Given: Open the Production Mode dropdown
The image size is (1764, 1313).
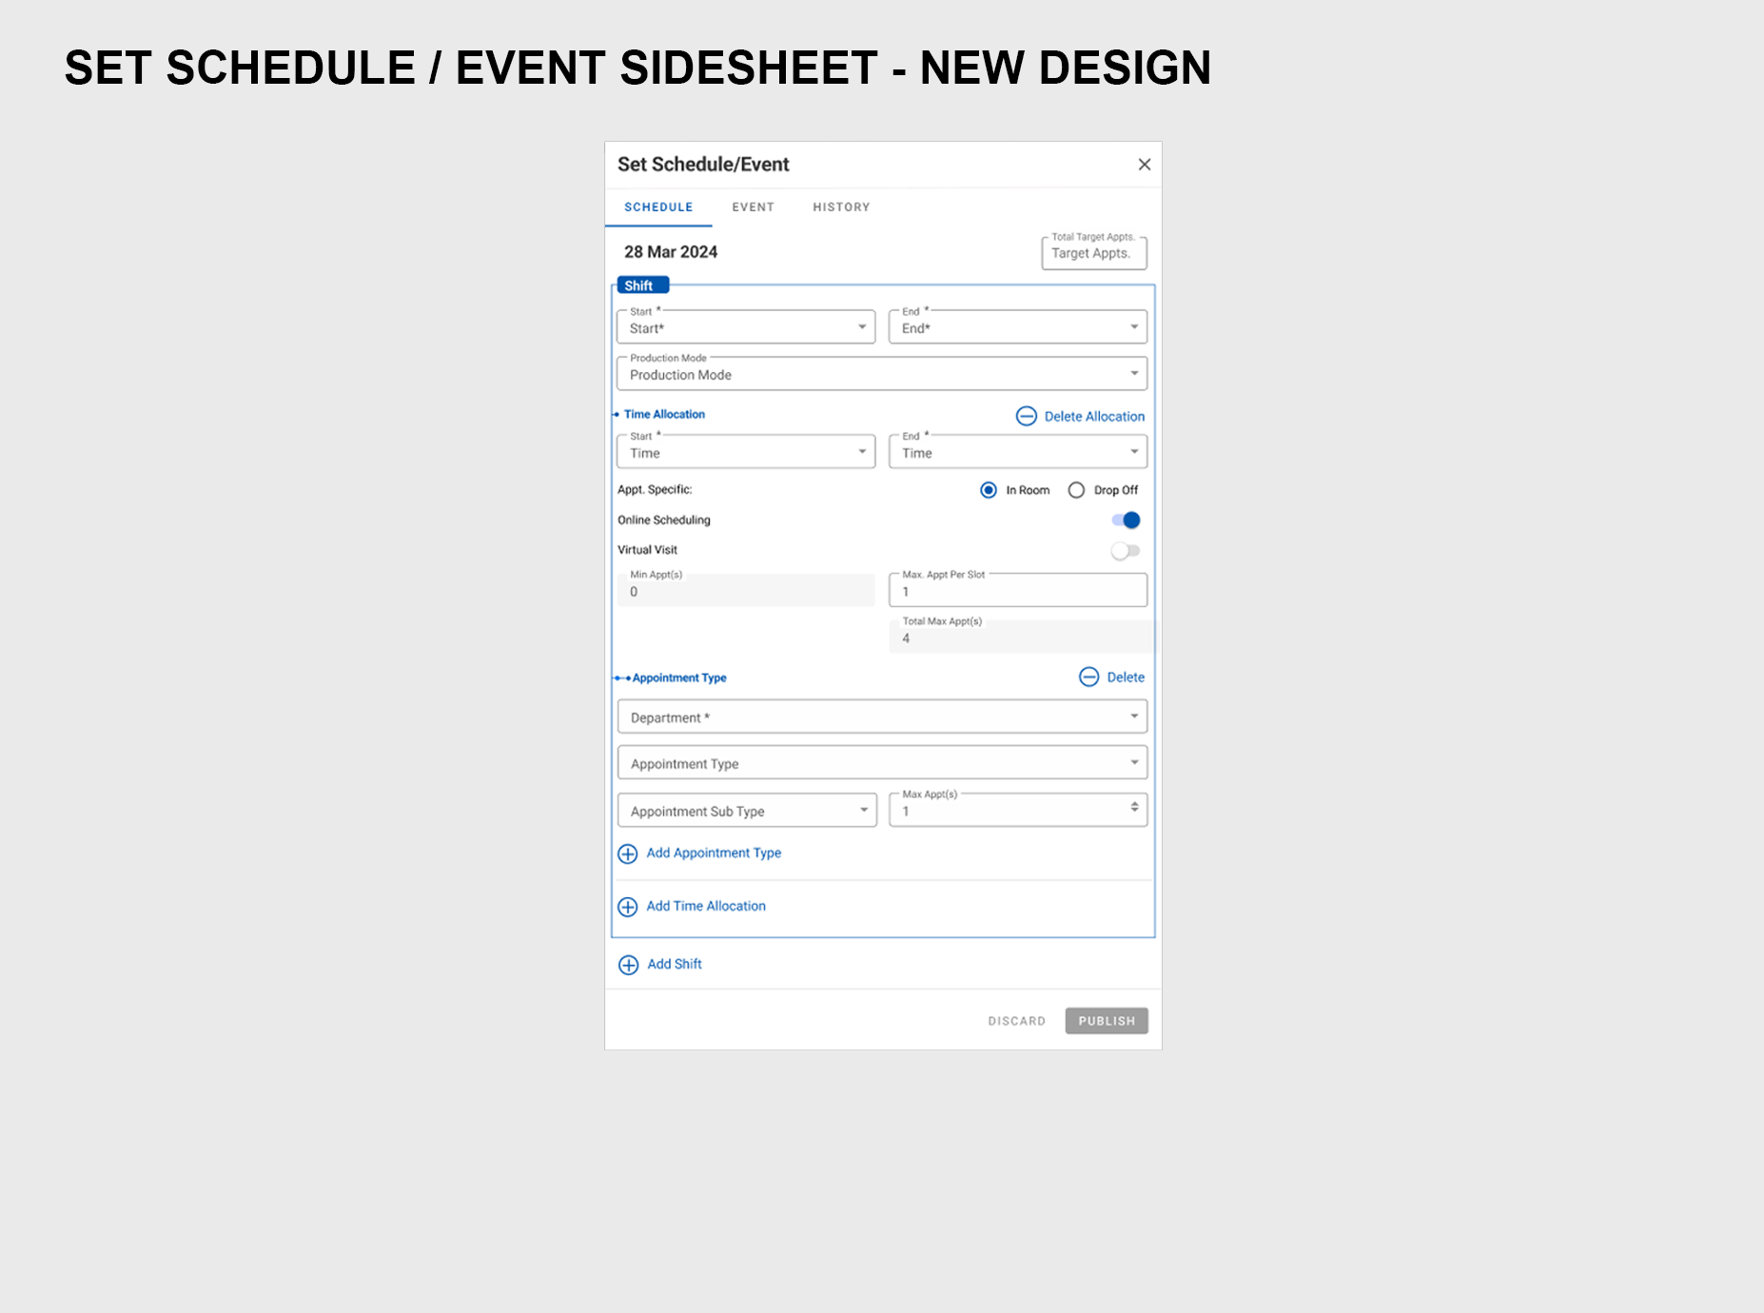Looking at the screenshot, I should (x=881, y=374).
